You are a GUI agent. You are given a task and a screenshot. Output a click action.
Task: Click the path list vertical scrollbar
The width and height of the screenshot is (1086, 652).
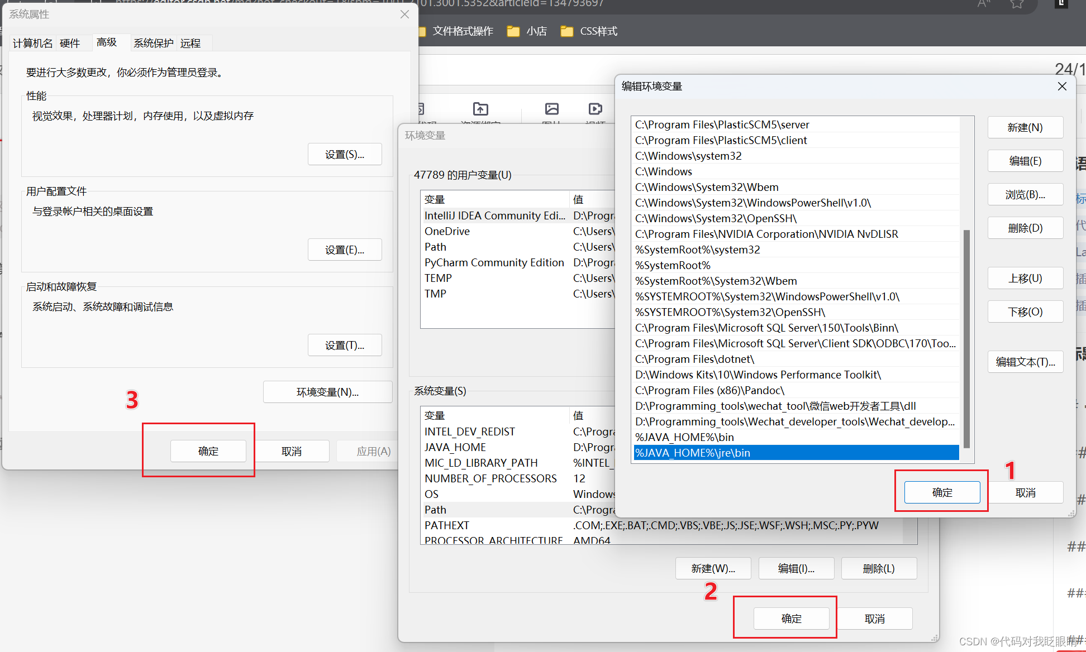966,338
